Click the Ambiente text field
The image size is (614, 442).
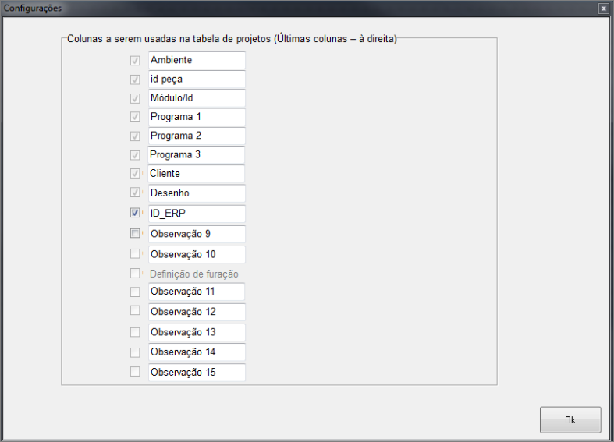pos(197,60)
